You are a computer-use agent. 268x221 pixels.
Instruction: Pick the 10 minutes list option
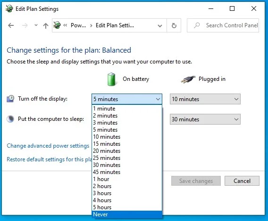pyautogui.click(x=127, y=137)
